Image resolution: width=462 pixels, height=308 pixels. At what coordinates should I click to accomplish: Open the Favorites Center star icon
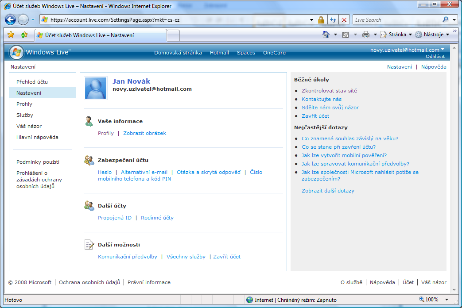11,35
